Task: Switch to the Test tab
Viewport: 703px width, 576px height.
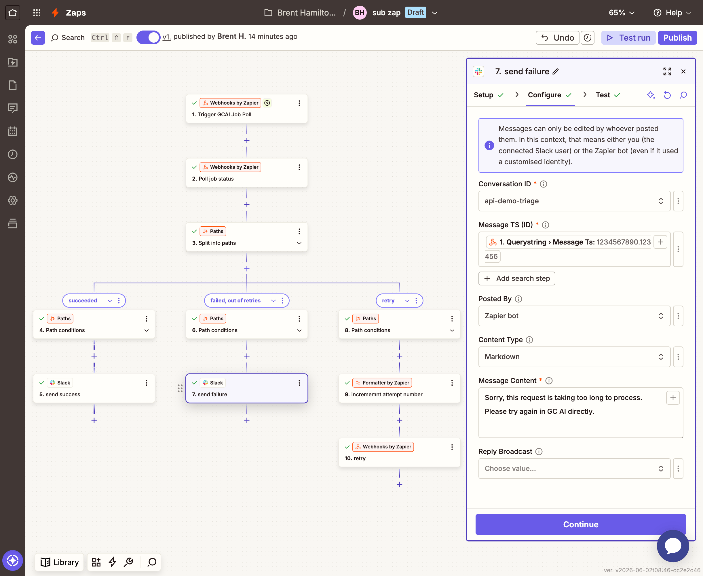Action: [x=608, y=95]
